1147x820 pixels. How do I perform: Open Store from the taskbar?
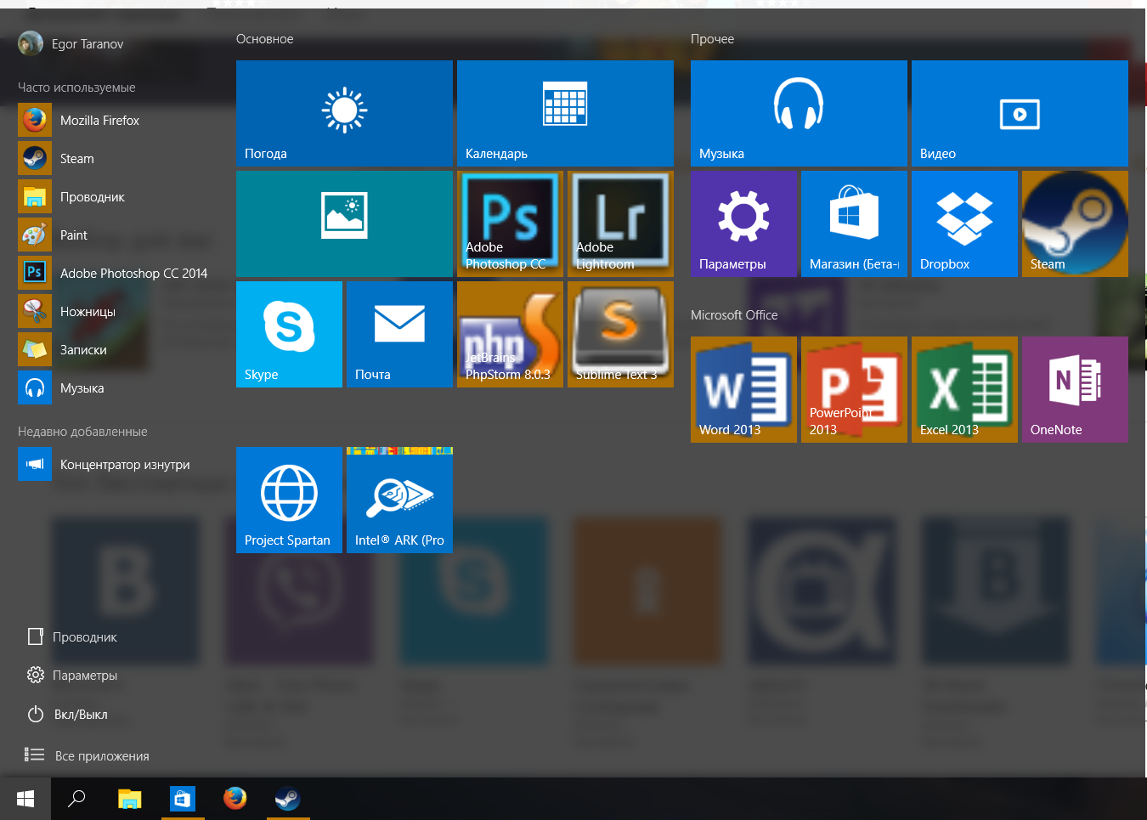[183, 799]
